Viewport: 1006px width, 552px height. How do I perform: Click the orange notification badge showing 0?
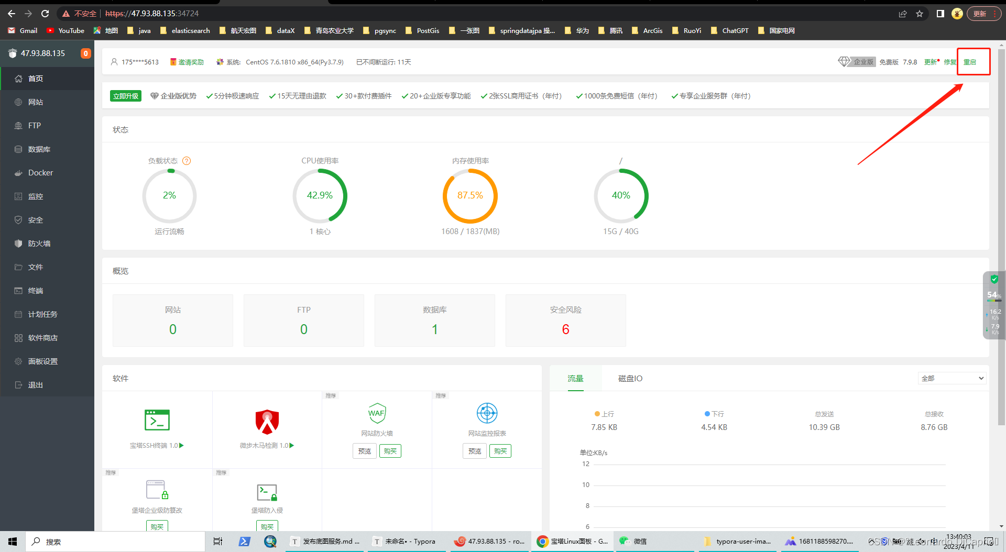tap(85, 53)
